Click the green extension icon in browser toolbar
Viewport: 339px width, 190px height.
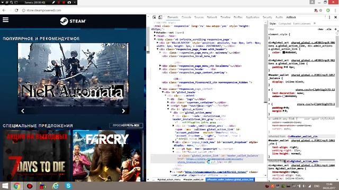[x=328, y=10]
